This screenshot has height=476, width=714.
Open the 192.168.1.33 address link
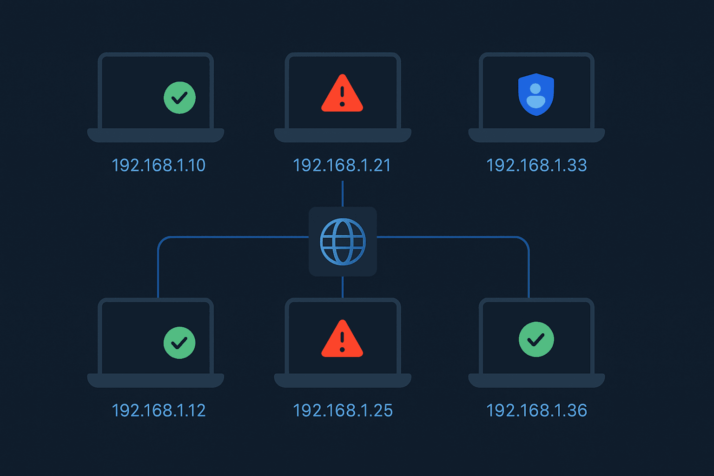[536, 165]
